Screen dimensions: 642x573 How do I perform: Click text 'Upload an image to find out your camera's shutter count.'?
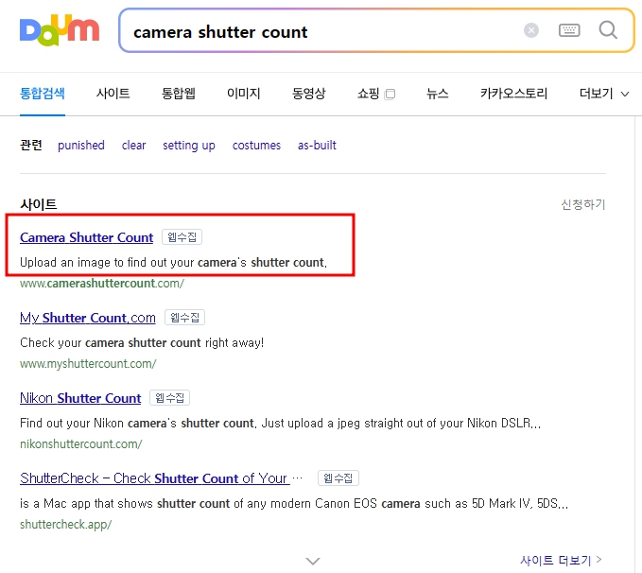coord(174,262)
